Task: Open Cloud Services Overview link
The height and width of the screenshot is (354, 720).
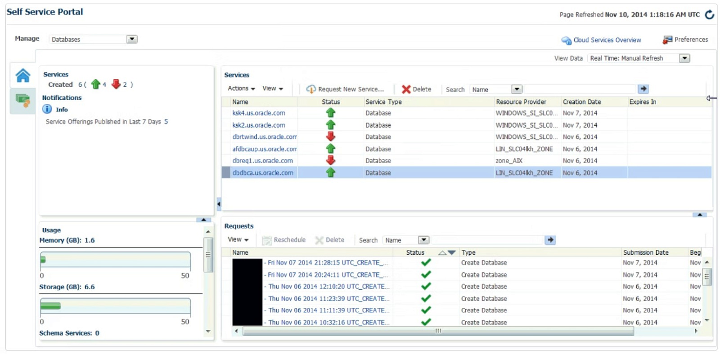Action: click(607, 40)
